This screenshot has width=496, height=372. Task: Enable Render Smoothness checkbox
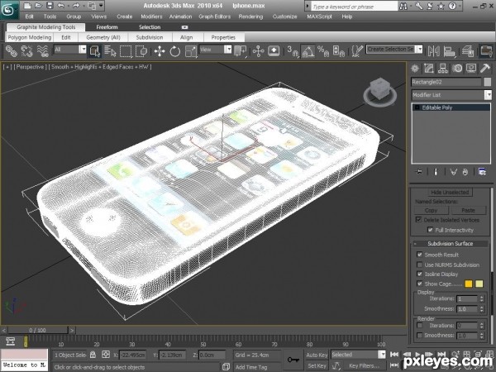coord(420,335)
